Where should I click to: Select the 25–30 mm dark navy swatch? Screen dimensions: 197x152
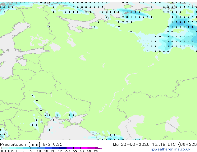63,148
